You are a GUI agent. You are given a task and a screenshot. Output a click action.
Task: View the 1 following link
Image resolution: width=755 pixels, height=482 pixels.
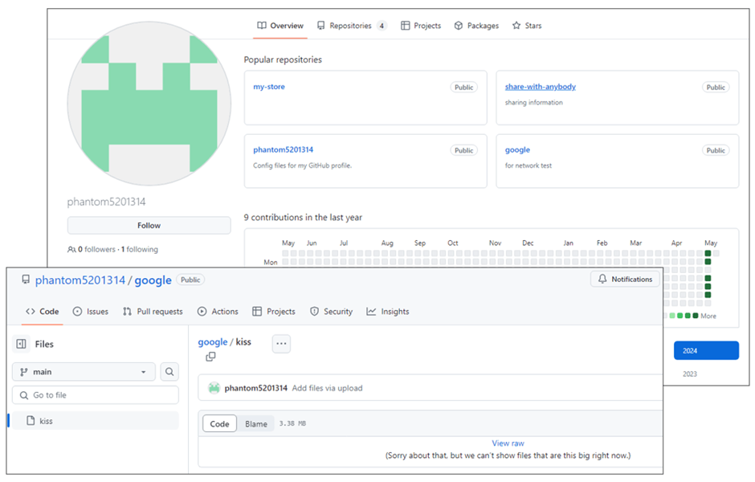coord(140,249)
